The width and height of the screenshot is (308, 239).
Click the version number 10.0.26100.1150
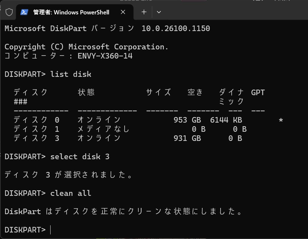(176, 28)
